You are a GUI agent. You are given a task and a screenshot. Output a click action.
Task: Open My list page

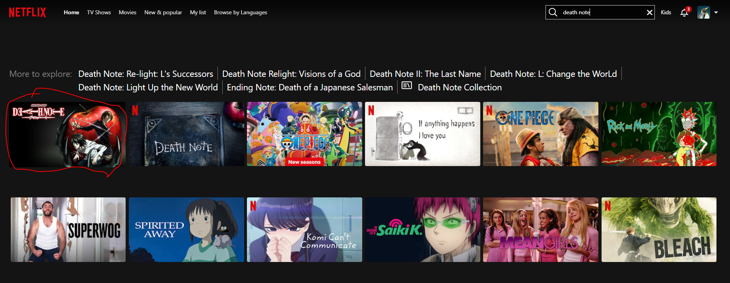[198, 12]
